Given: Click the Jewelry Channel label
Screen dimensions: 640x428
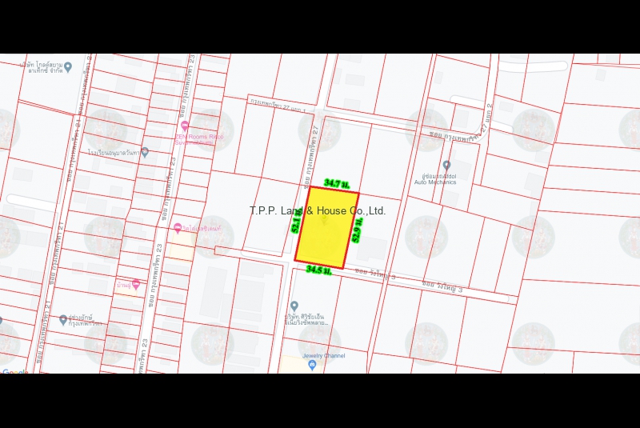Looking at the screenshot, I should (x=324, y=356).
